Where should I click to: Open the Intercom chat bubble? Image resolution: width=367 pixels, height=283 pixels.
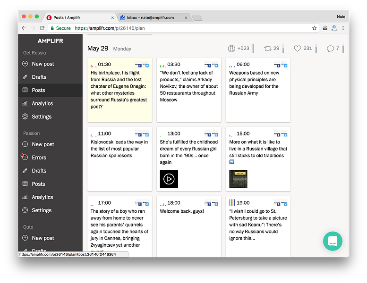pos(333,241)
